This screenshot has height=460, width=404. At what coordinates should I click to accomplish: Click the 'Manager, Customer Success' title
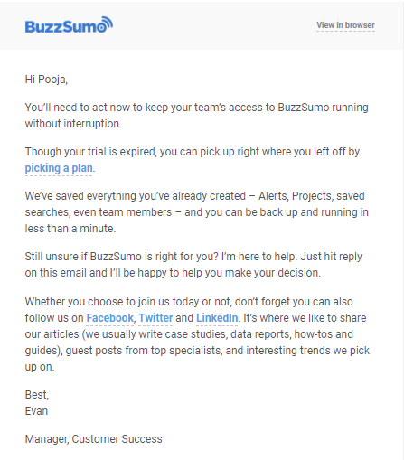point(93,439)
